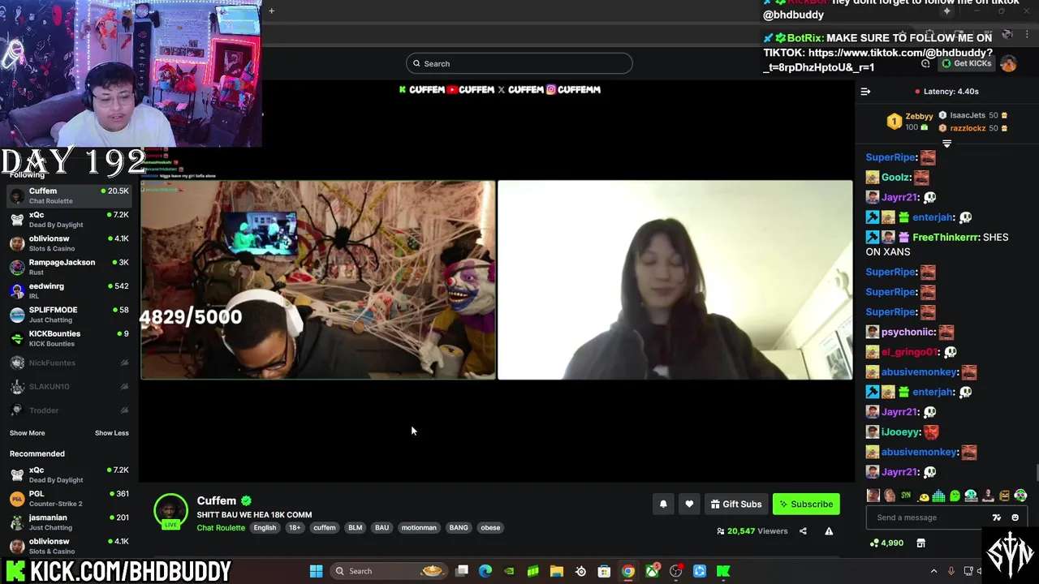Screen dimensions: 1039x584
Task: Focus the Kick top search bar
Action: (x=519, y=63)
